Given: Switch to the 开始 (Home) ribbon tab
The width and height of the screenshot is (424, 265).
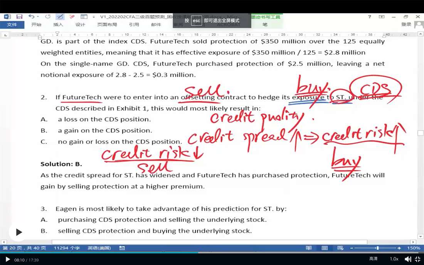Looking at the screenshot, I should pyautogui.click(x=36, y=25).
